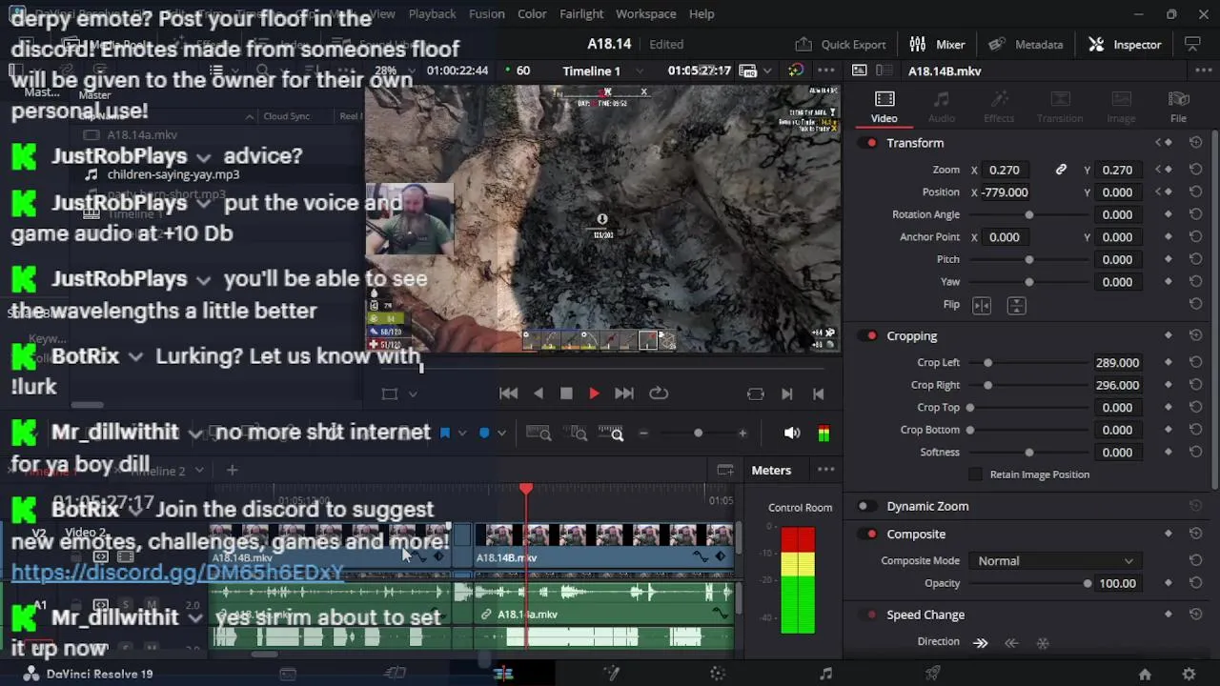The image size is (1220, 686).
Task: Reset Crop Right value
Action: pyautogui.click(x=1195, y=385)
